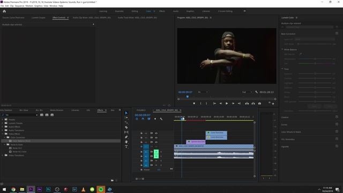
Task: Open the Sequence menu
Action: point(19,6)
